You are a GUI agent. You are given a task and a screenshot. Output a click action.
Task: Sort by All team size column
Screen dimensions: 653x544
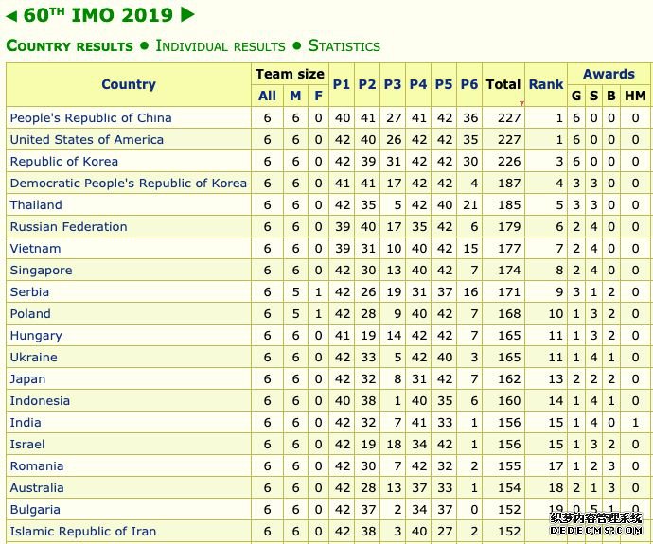pos(267,96)
